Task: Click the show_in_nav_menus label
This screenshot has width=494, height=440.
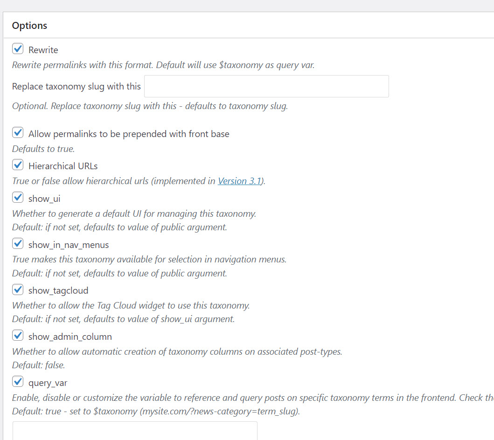Action: [69, 245]
